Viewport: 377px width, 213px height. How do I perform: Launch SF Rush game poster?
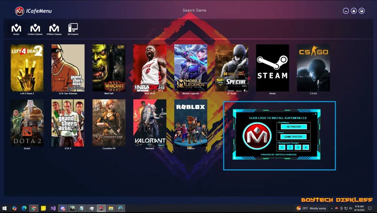[232, 68]
